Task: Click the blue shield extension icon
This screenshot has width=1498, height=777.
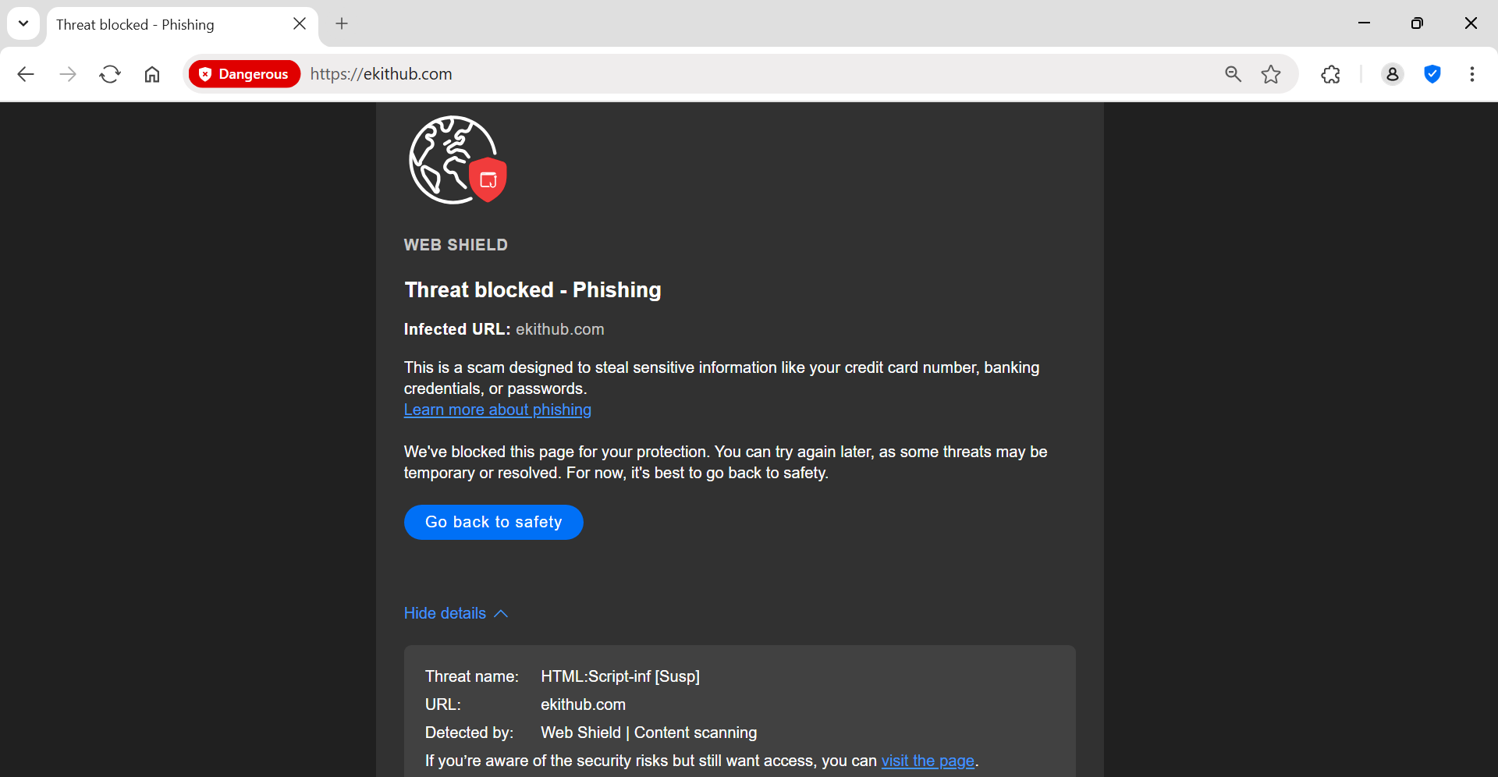Action: pyautogui.click(x=1432, y=74)
